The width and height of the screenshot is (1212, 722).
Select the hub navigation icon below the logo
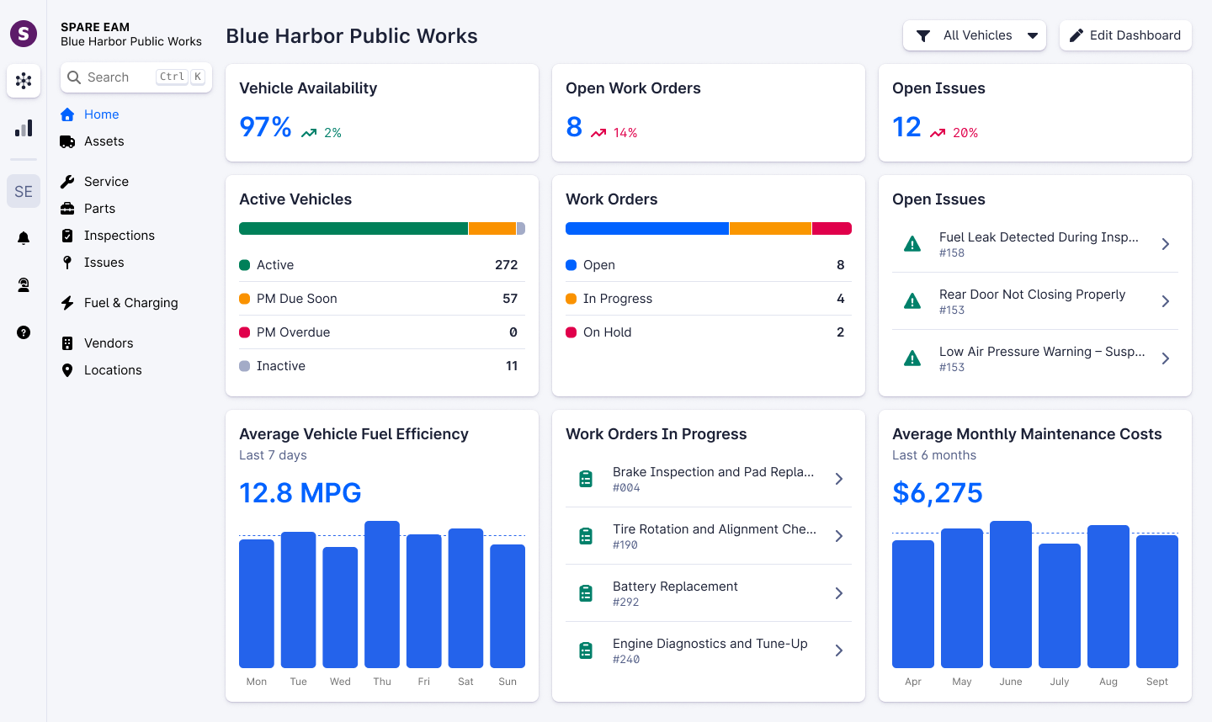point(23,81)
